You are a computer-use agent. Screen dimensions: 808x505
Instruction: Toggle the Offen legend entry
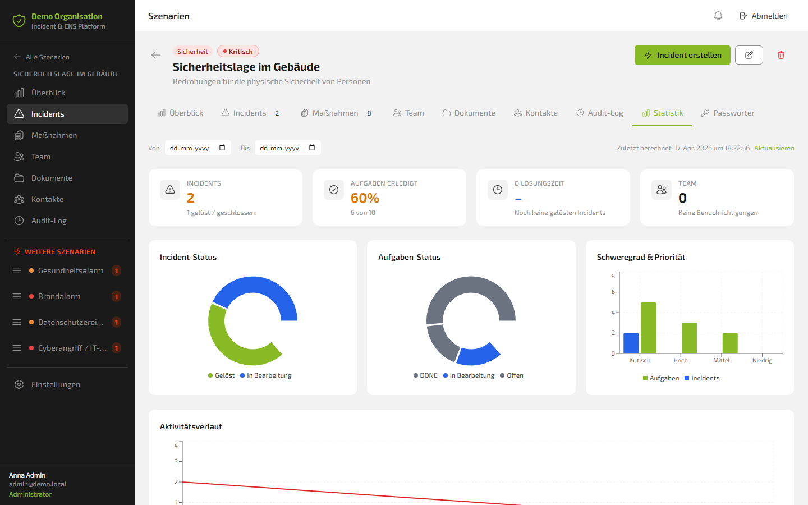512,375
